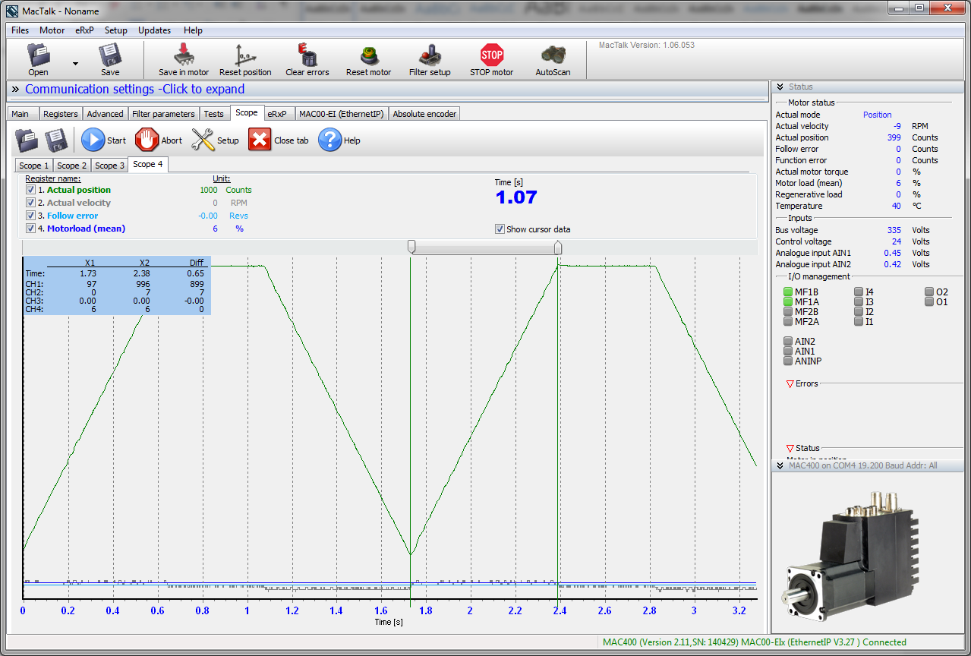Screen dimensions: 971x656
Task: Click the AutoScan binoculars icon
Action: [x=553, y=55]
